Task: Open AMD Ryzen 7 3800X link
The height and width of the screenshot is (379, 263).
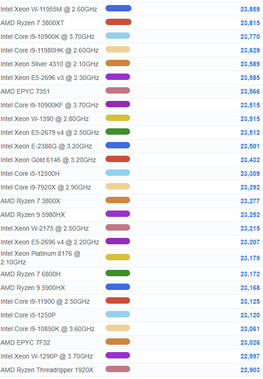Action: tap(31, 201)
